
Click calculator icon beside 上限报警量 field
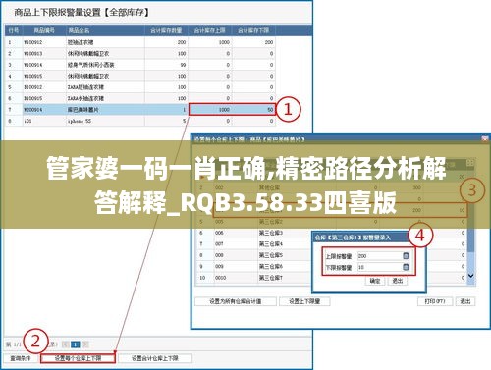(x=406, y=255)
